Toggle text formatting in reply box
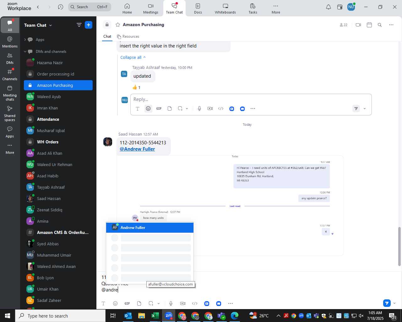Screen dimensions: 402x322 (138, 108)
